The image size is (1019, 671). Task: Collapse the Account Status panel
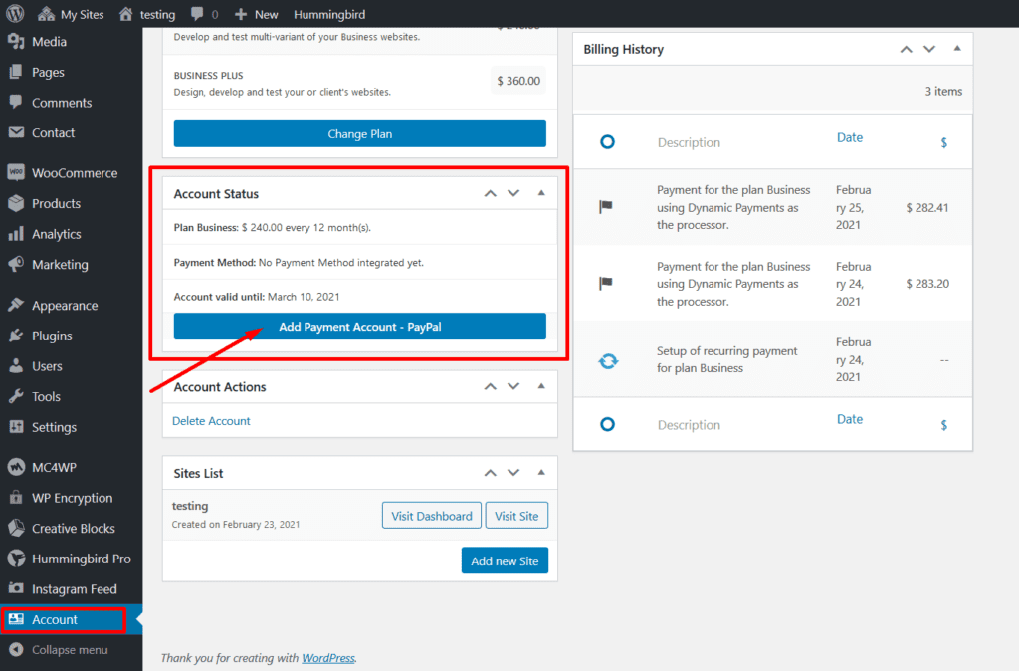541,193
